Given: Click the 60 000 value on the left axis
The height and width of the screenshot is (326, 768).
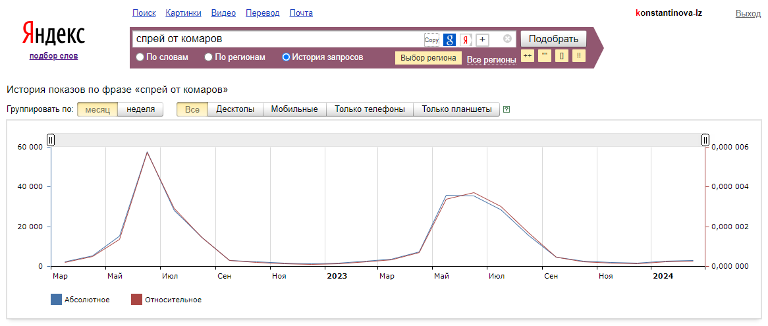Looking at the screenshot, I should [x=30, y=147].
